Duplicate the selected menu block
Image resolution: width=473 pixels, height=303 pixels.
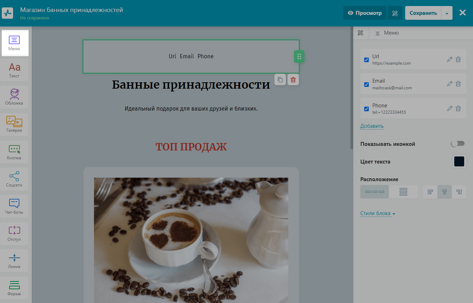[x=280, y=80]
